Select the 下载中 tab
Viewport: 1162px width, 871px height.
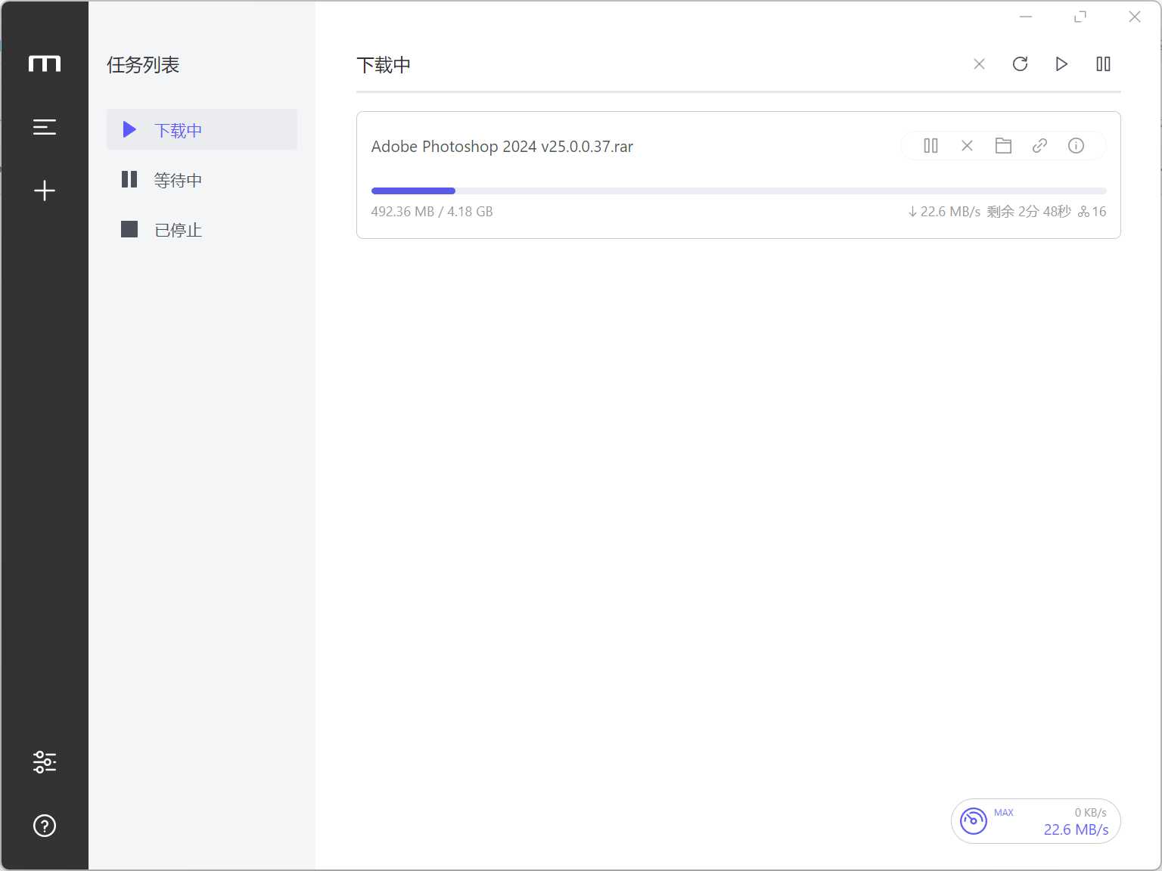pos(202,129)
